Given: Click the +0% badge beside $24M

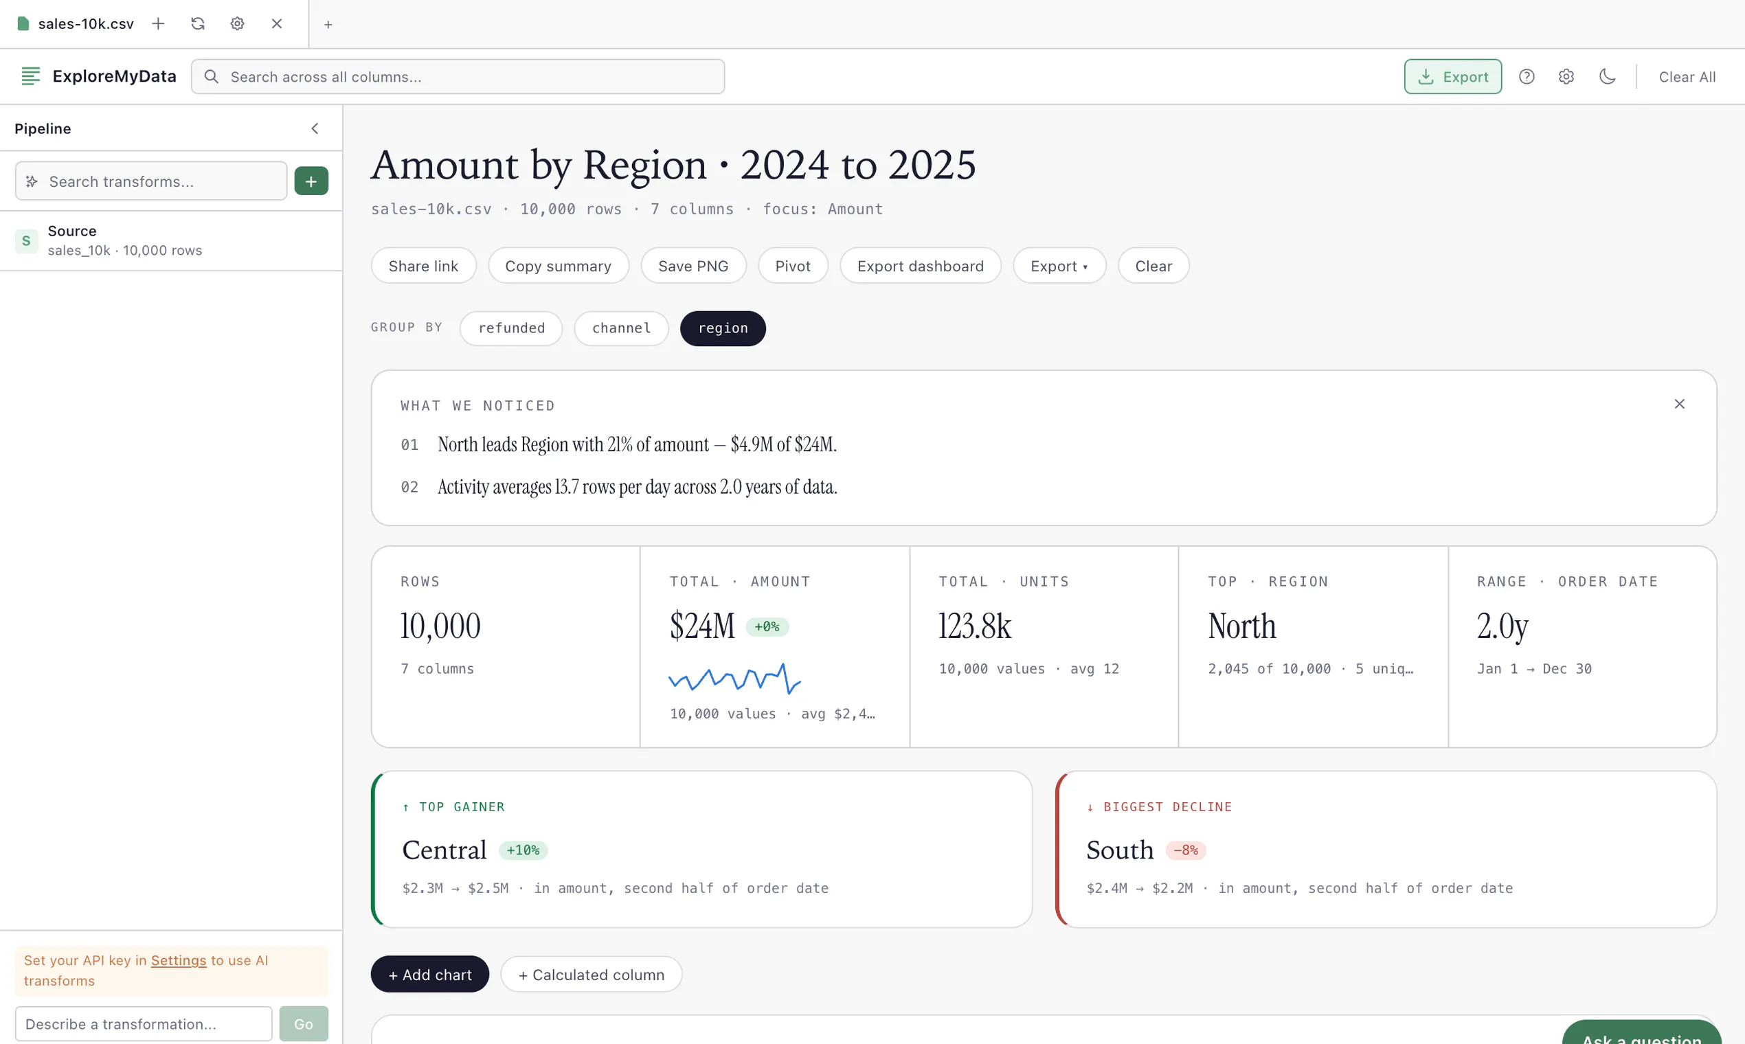Looking at the screenshot, I should 767,626.
